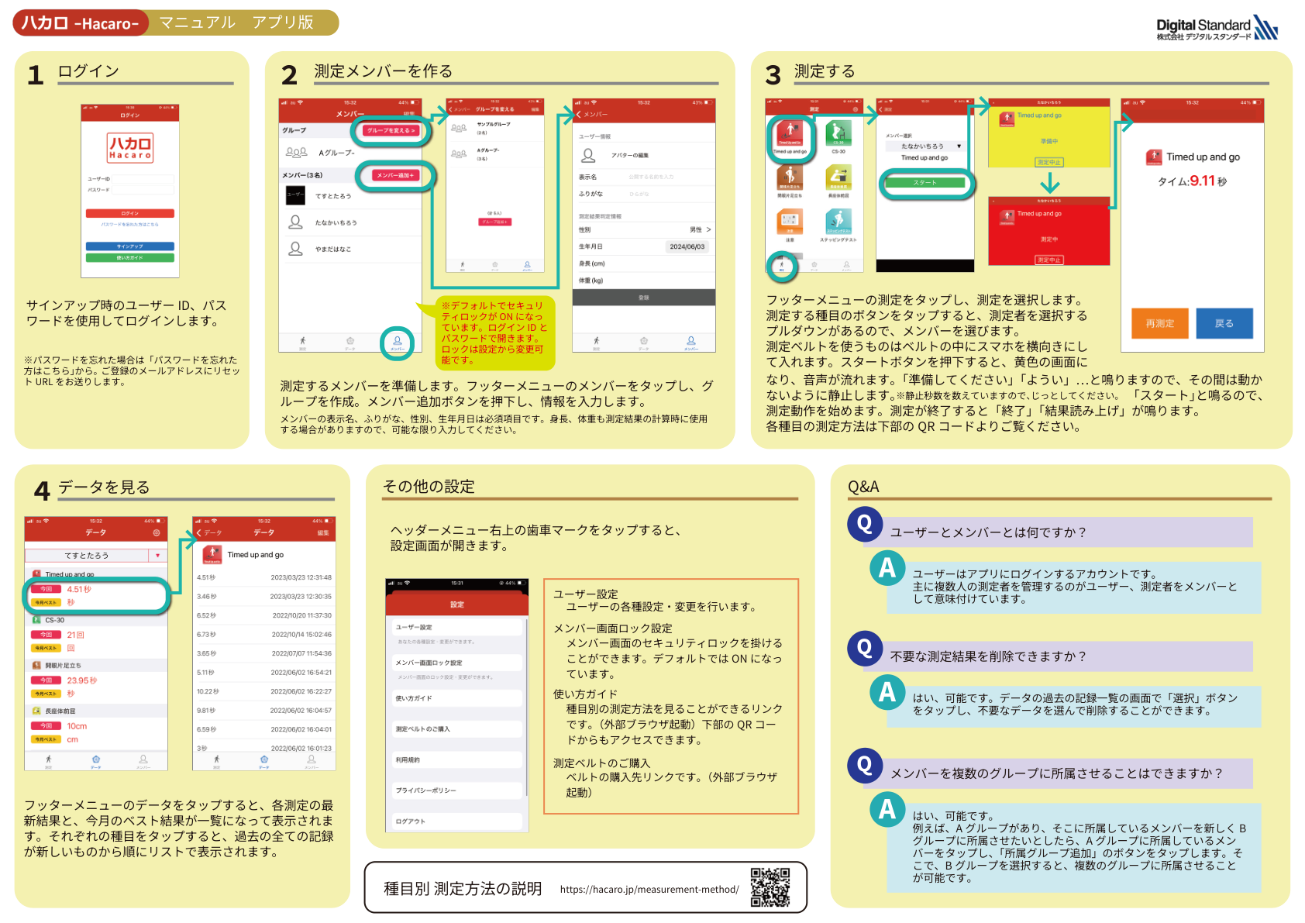Tap 編集 on the data history header
Viewport: 1305px width, 923px height.
pyautogui.click(x=323, y=533)
